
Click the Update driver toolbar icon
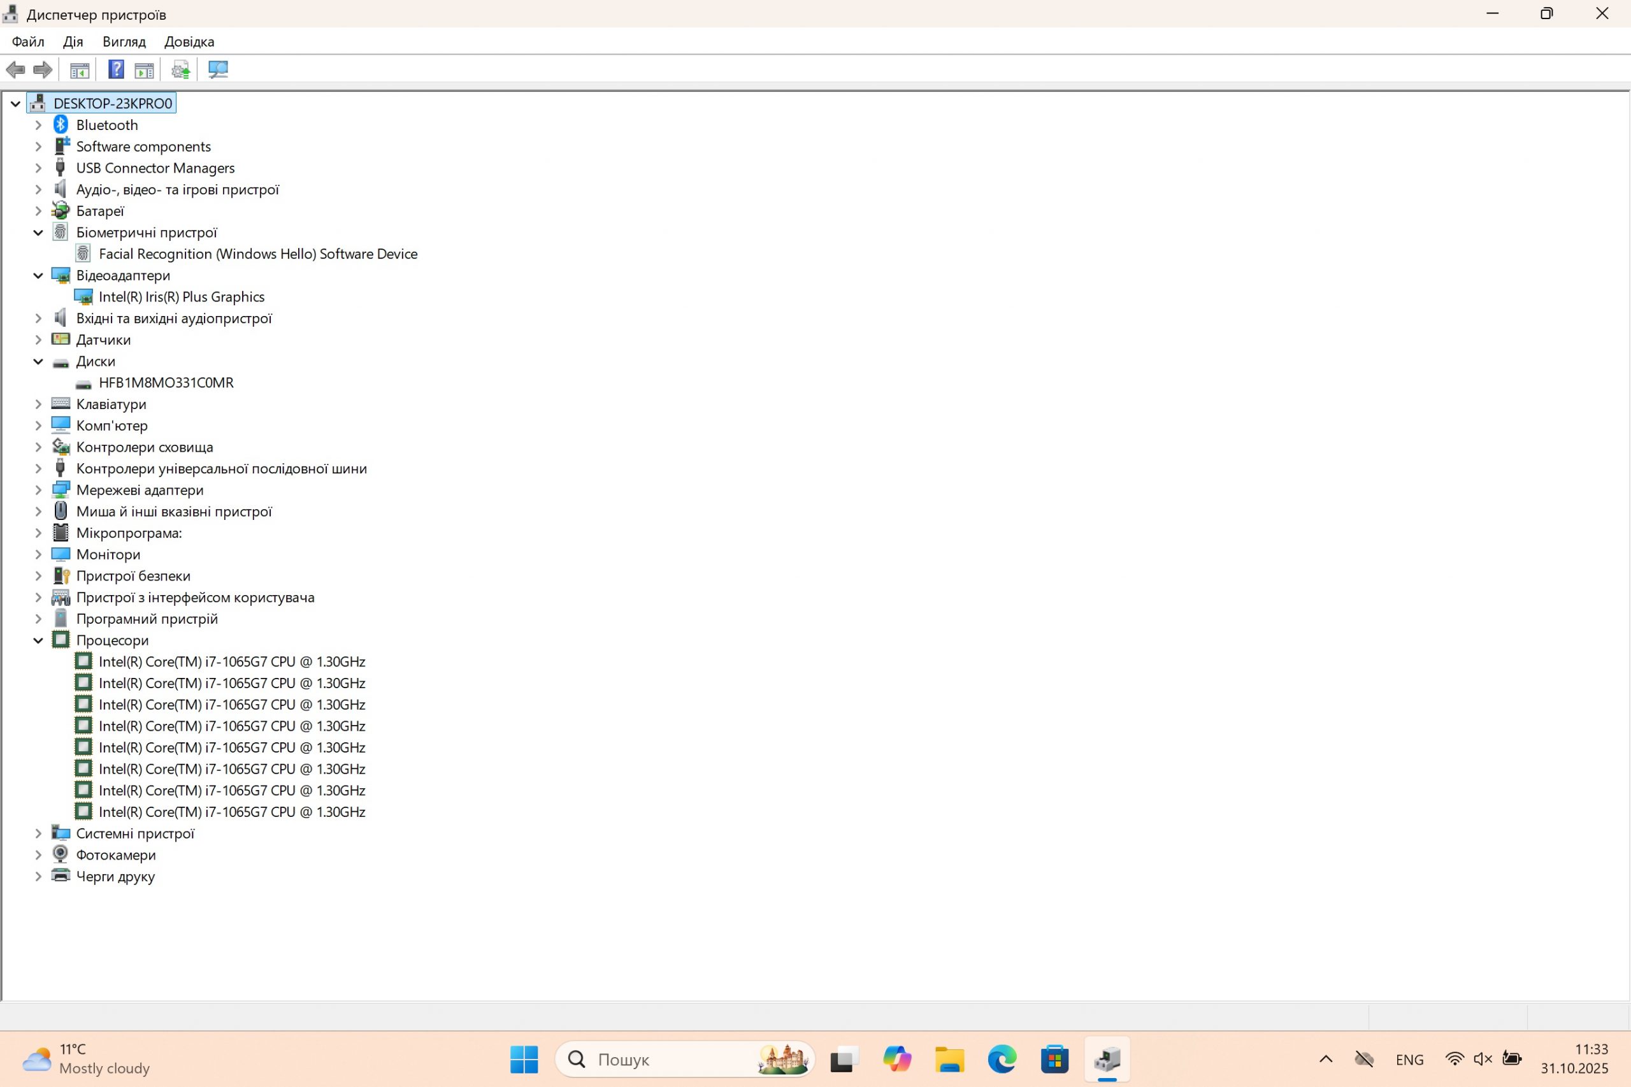pos(180,69)
